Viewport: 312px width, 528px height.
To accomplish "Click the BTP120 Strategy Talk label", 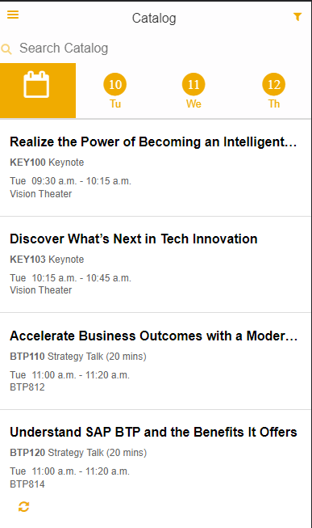I will 78,453.
